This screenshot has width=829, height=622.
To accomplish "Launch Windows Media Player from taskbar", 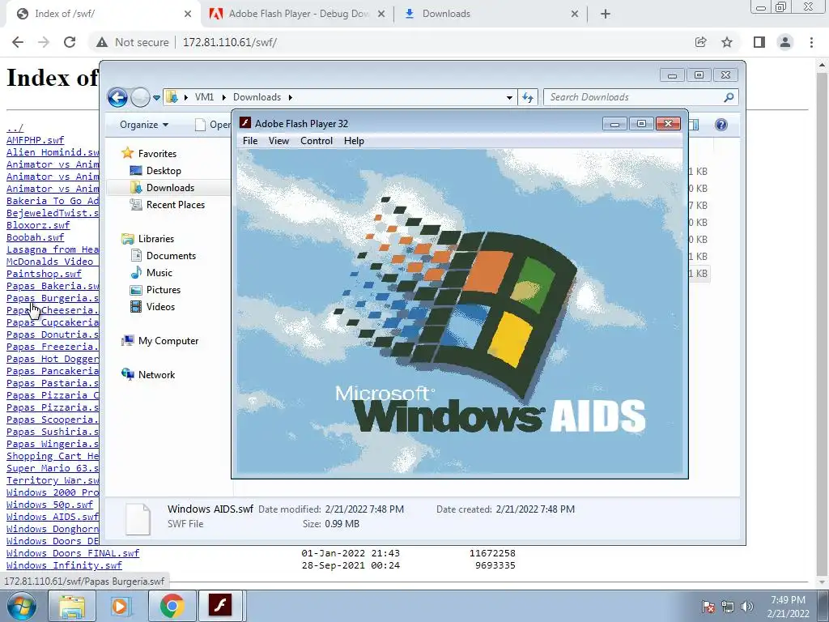I will 121,606.
